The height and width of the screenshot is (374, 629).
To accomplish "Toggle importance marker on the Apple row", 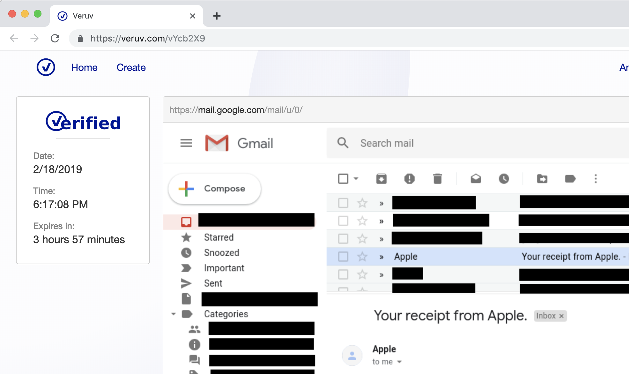I will pos(381,257).
